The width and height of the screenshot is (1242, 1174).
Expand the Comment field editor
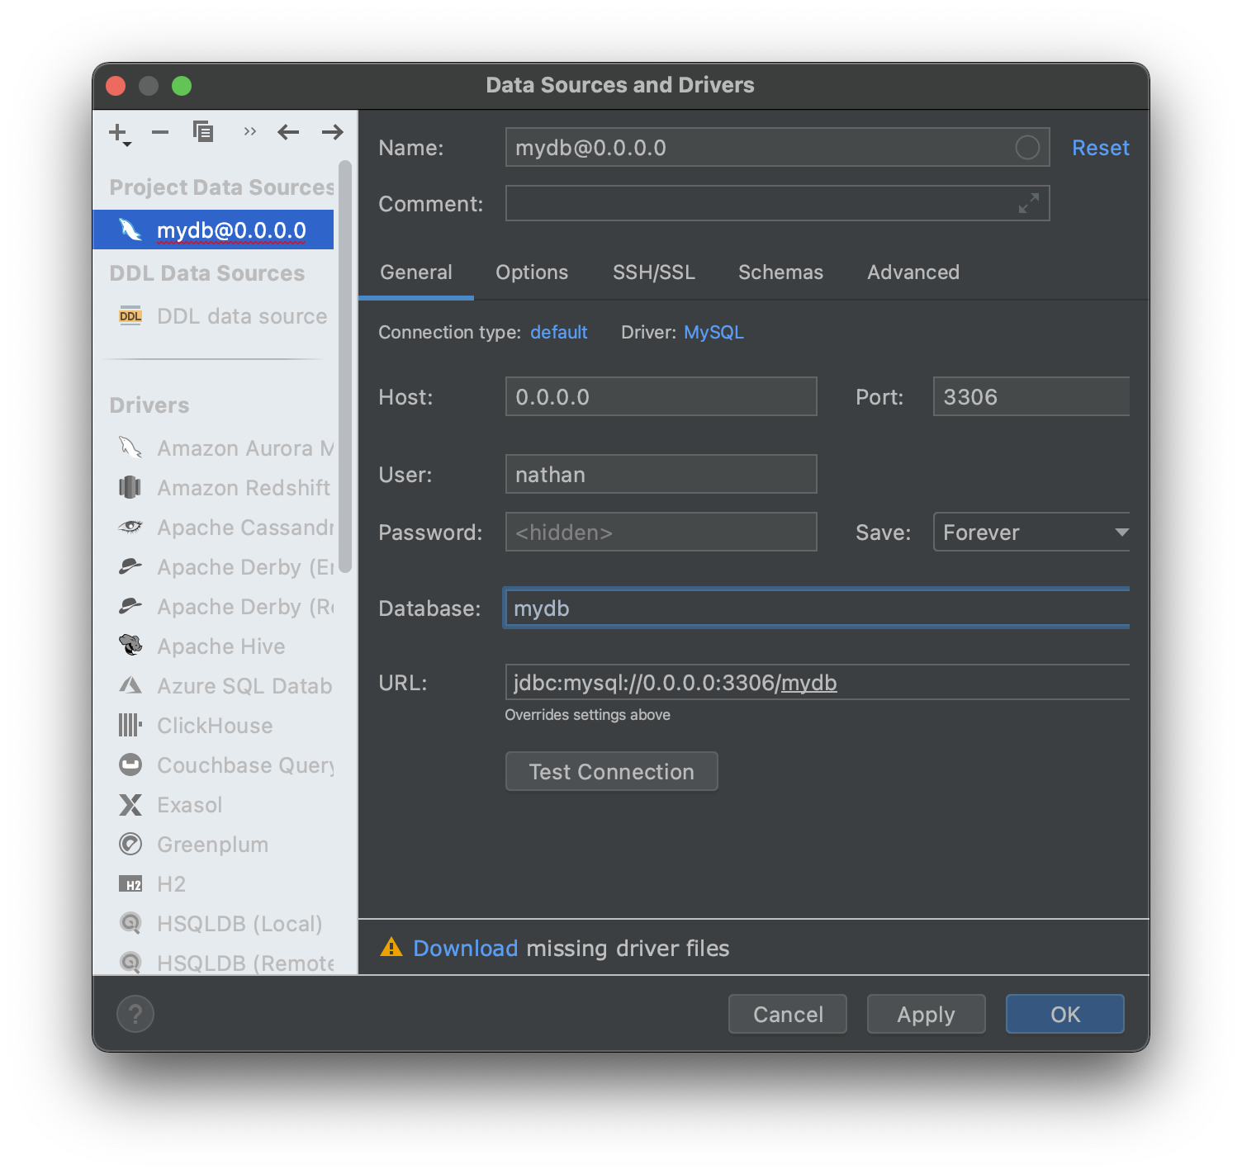pos(1027,203)
